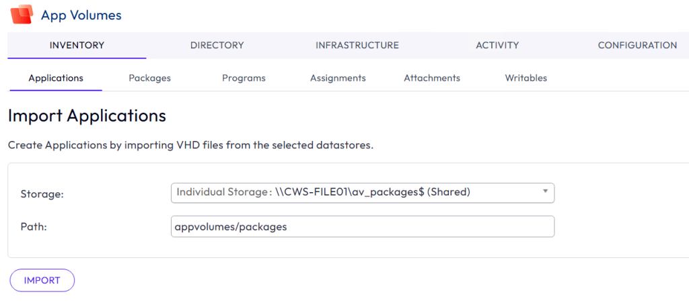Select the Applications sub-tab
689x307 pixels.
56,78
